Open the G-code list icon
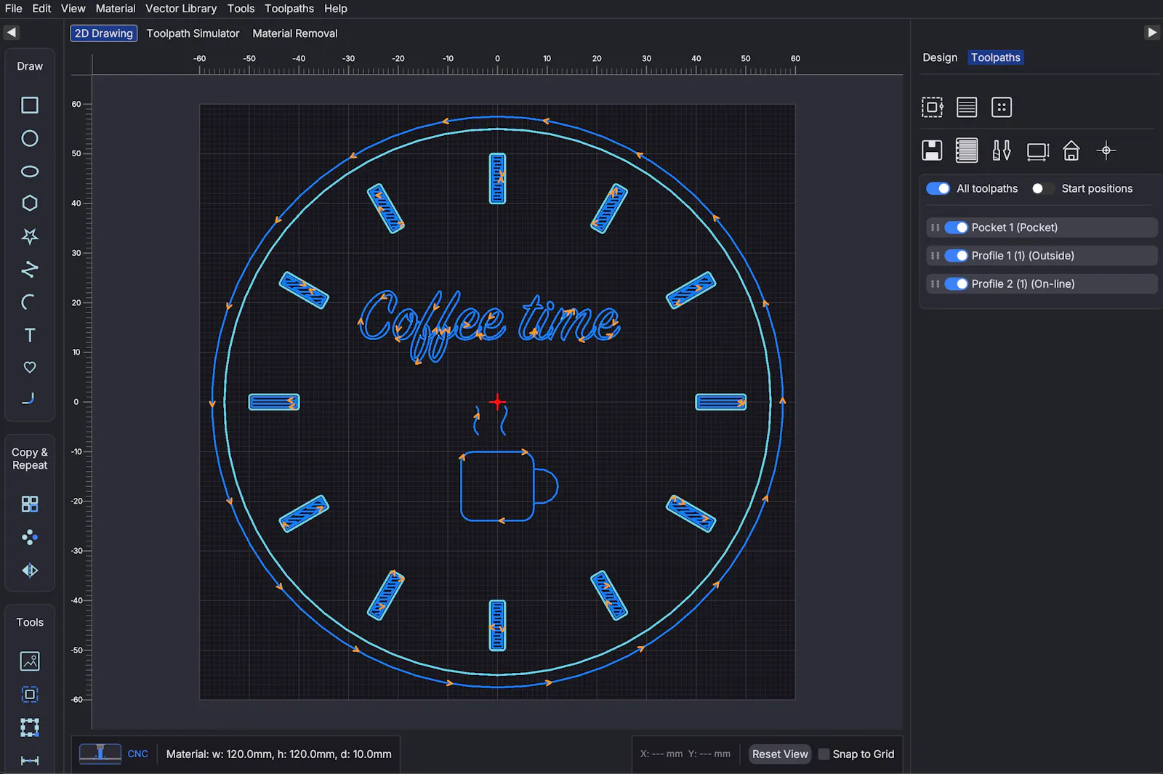Image resolution: width=1163 pixels, height=774 pixels. point(967,150)
